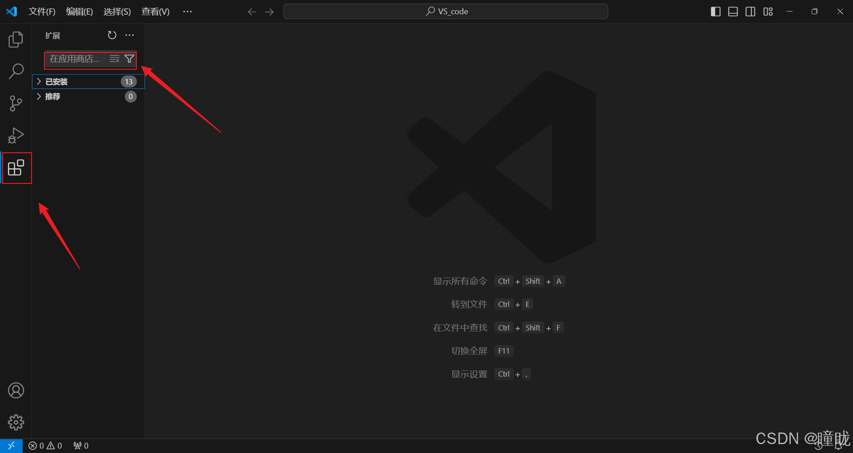Click the recommended count badge 0
The width and height of the screenshot is (853, 453).
pyautogui.click(x=131, y=96)
